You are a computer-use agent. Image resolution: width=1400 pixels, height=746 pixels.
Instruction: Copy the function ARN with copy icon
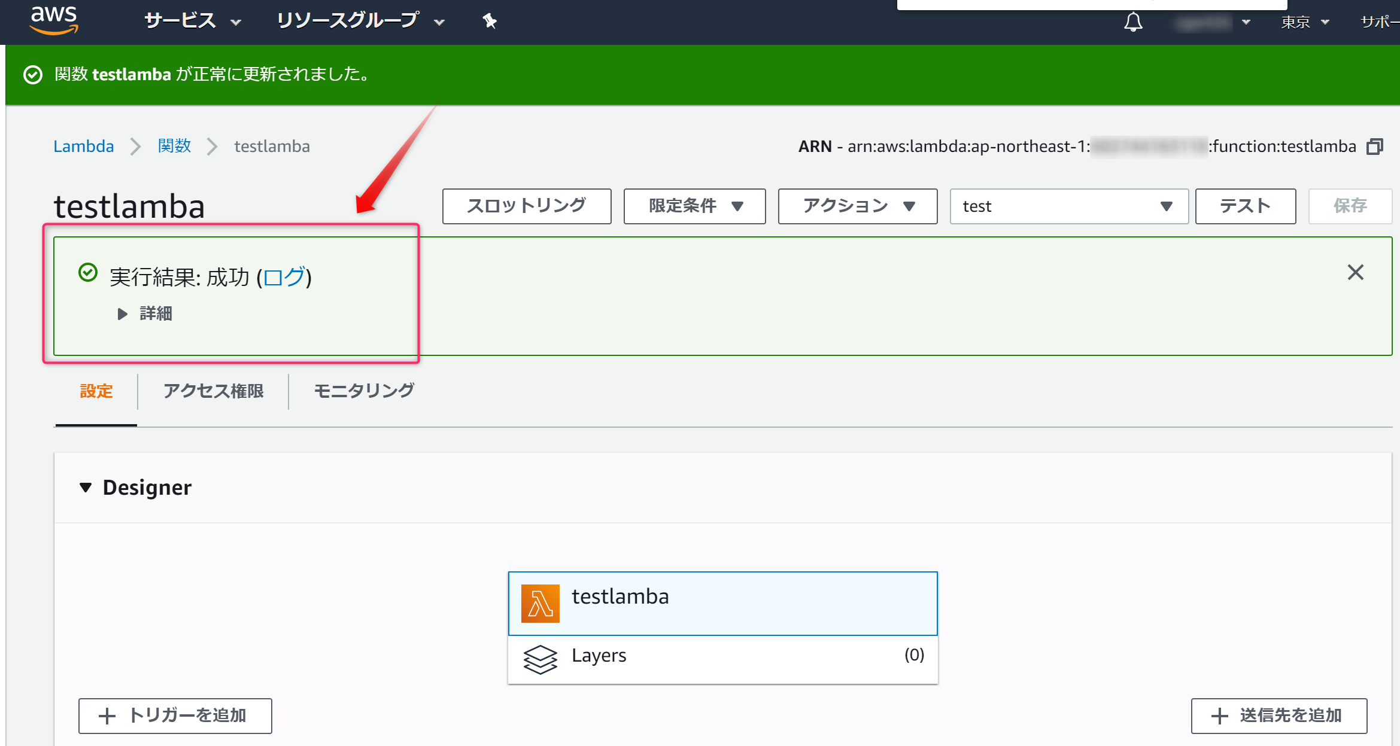pos(1374,147)
